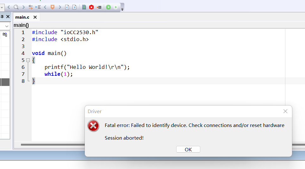Click the Replace icon with orange arrows

click(31, 7)
